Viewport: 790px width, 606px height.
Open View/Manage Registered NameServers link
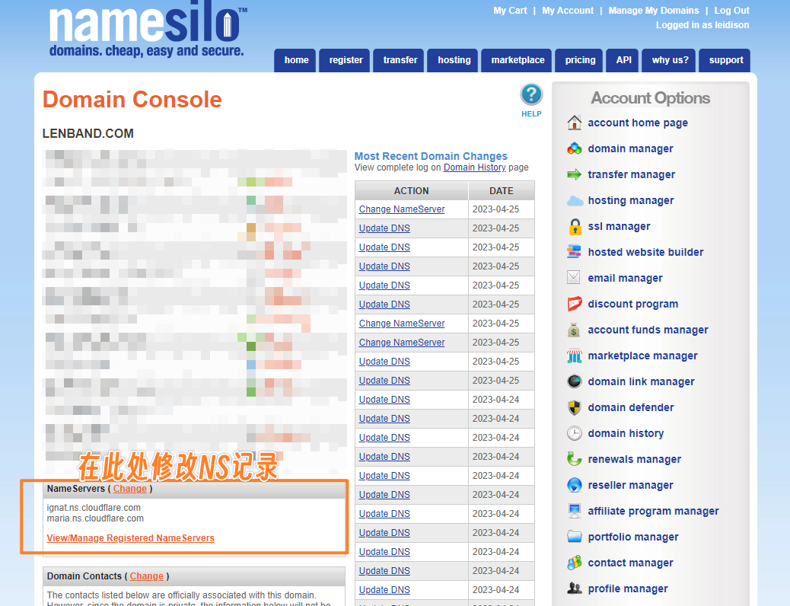[x=130, y=538]
